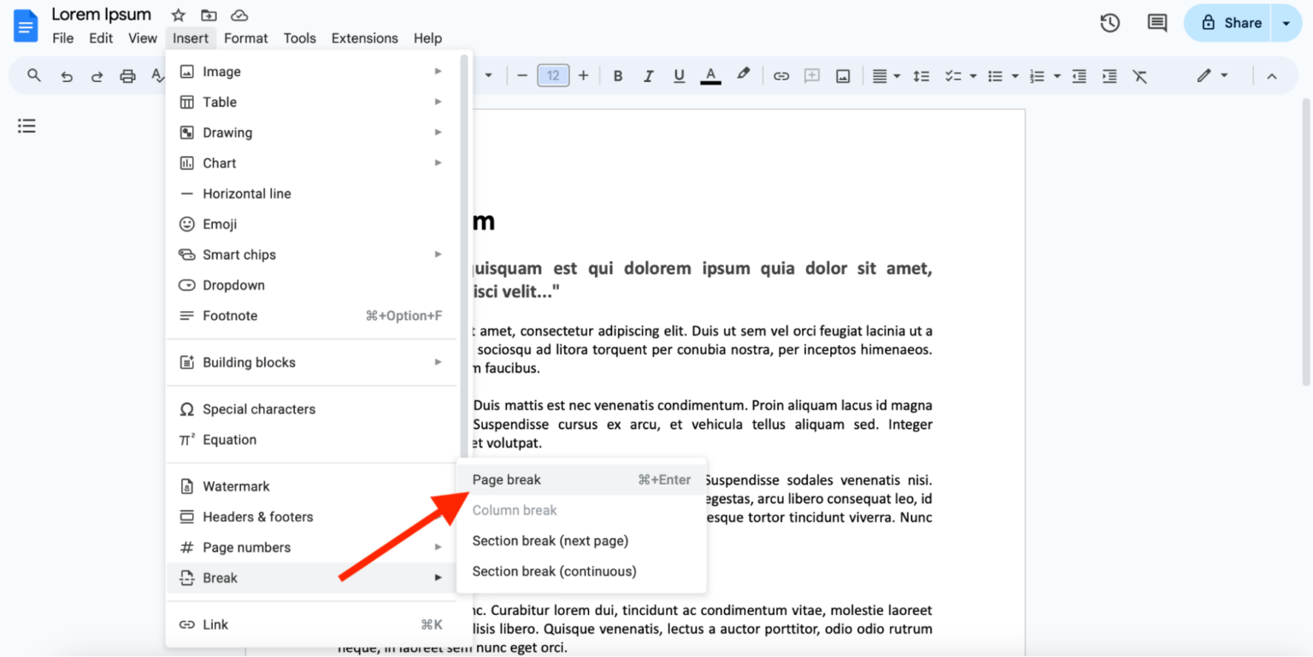Open version history in the top bar
Viewport: 1313px width, 657px height.
click(1110, 23)
